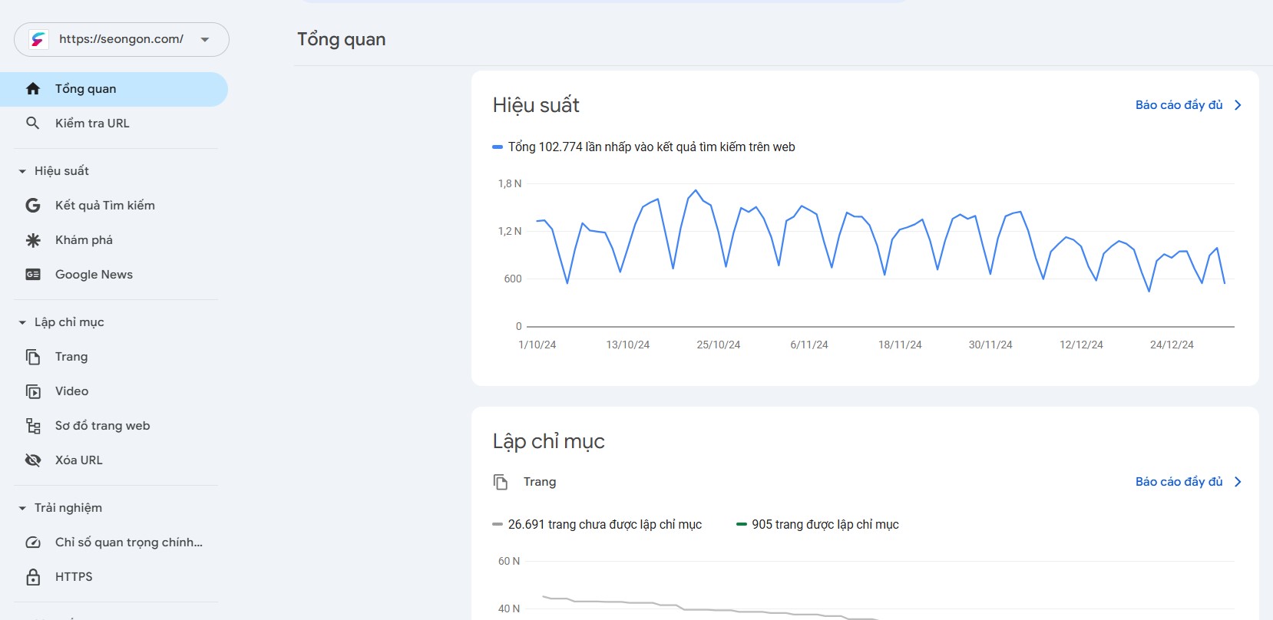Click the magnifier icon for Kiểm tra URL
1273x620 pixels.
pyautogui.click(x=33, y=124)
